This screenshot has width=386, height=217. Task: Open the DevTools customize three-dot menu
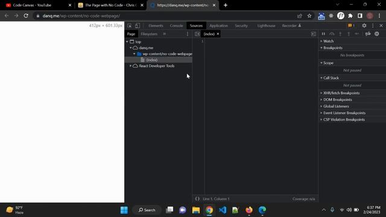coord(373,25)
